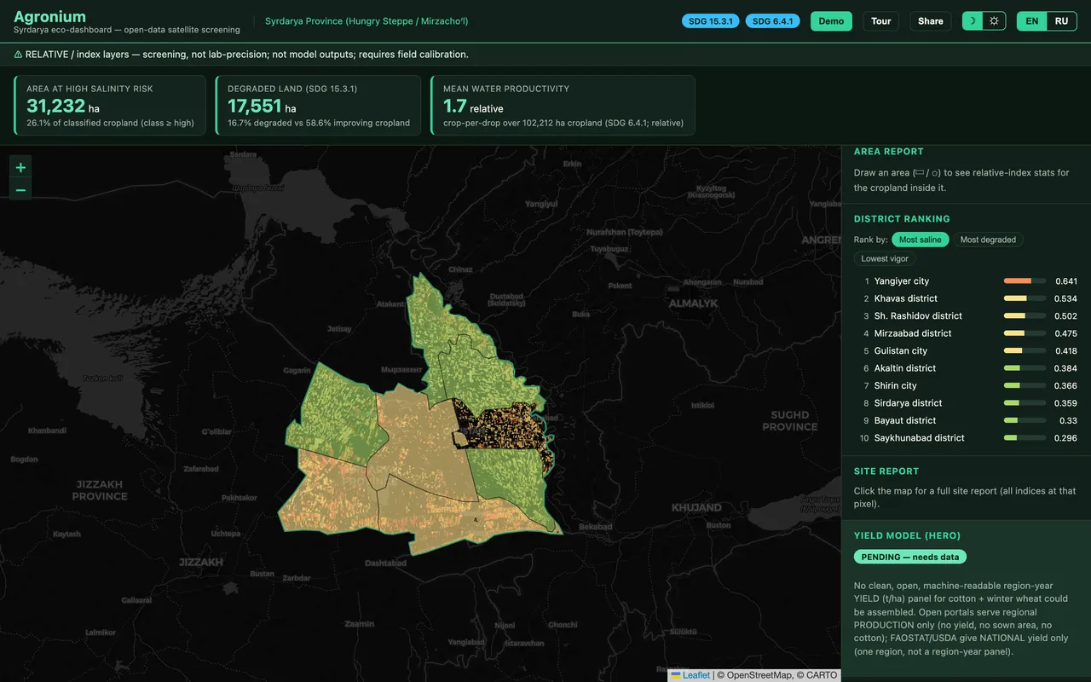Click the Area at High Salinity Risk card
Screen dimensions: 1091x682
110,106
